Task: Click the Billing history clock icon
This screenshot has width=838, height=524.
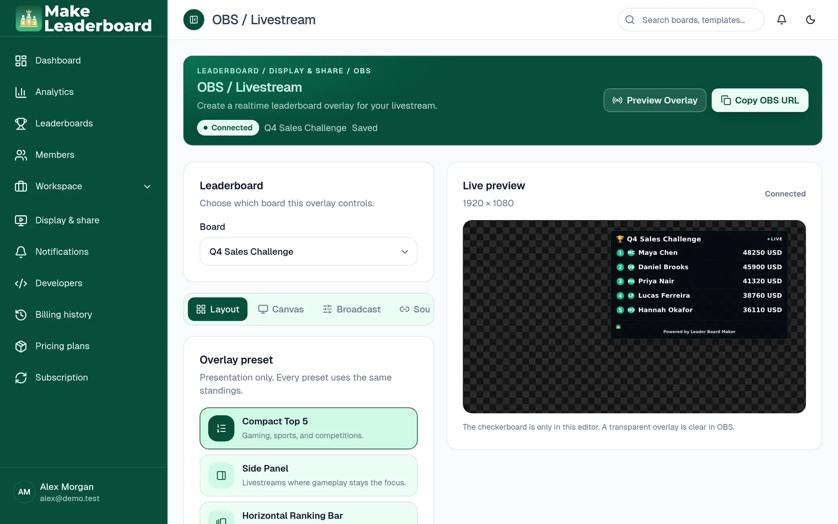Action: click(x=21, y=315)
